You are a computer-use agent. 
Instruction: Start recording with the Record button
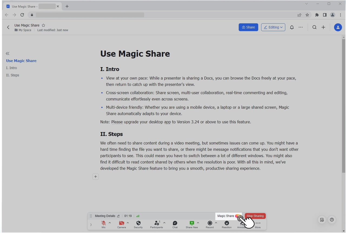[210, 224]
